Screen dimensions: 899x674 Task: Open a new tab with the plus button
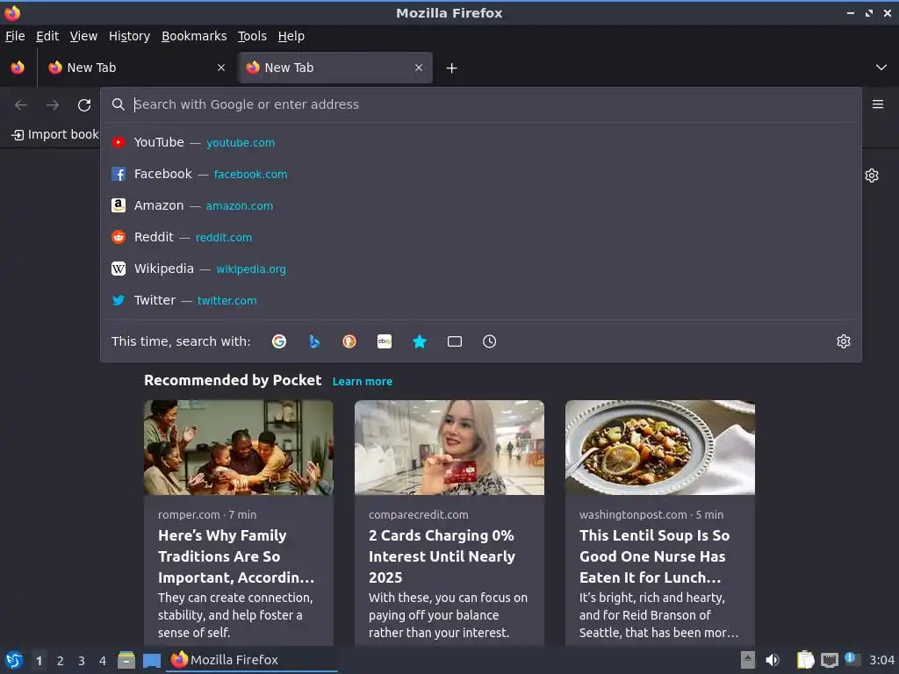tap(452, 68)
